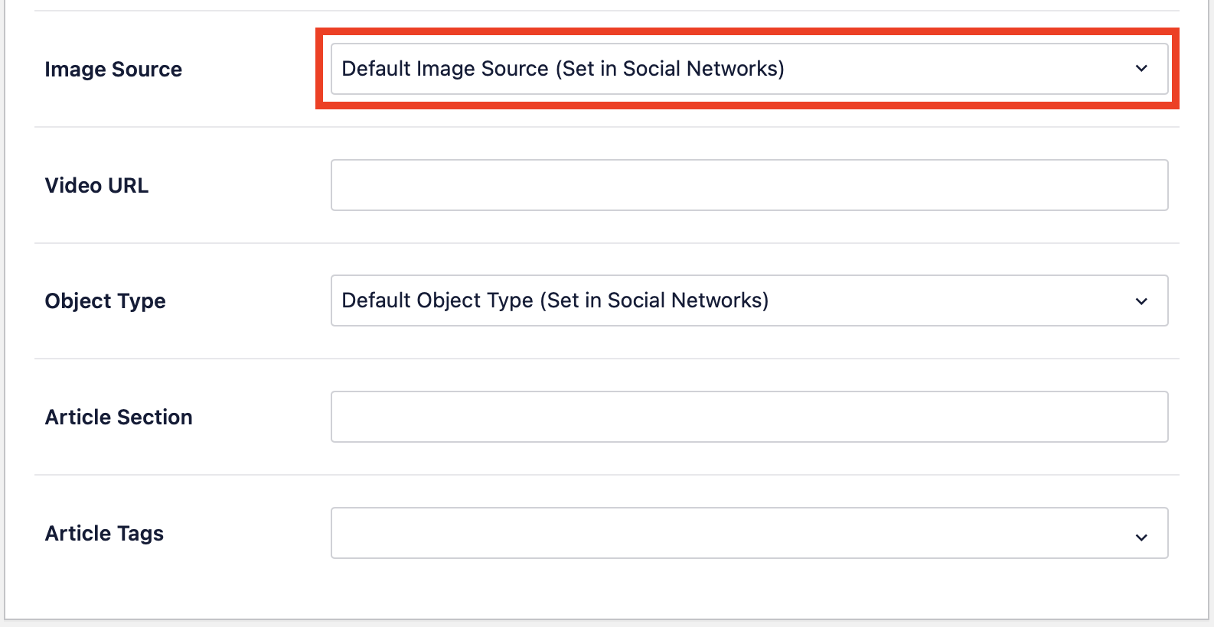Open the Object Type select box
Viewport: 1214px width, 627px height.
point(749,301)
